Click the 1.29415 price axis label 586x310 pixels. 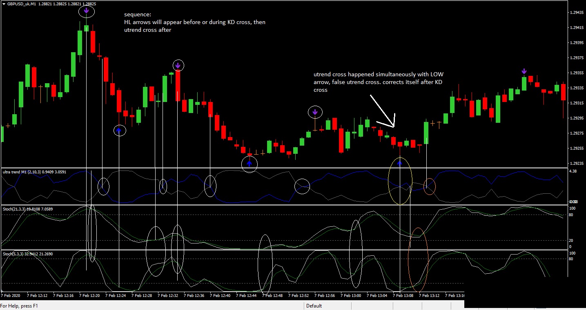[x=576, y=28]
